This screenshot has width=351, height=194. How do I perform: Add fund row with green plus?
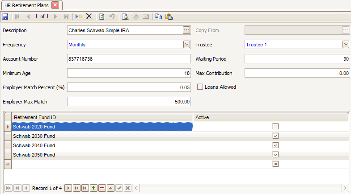93,188
